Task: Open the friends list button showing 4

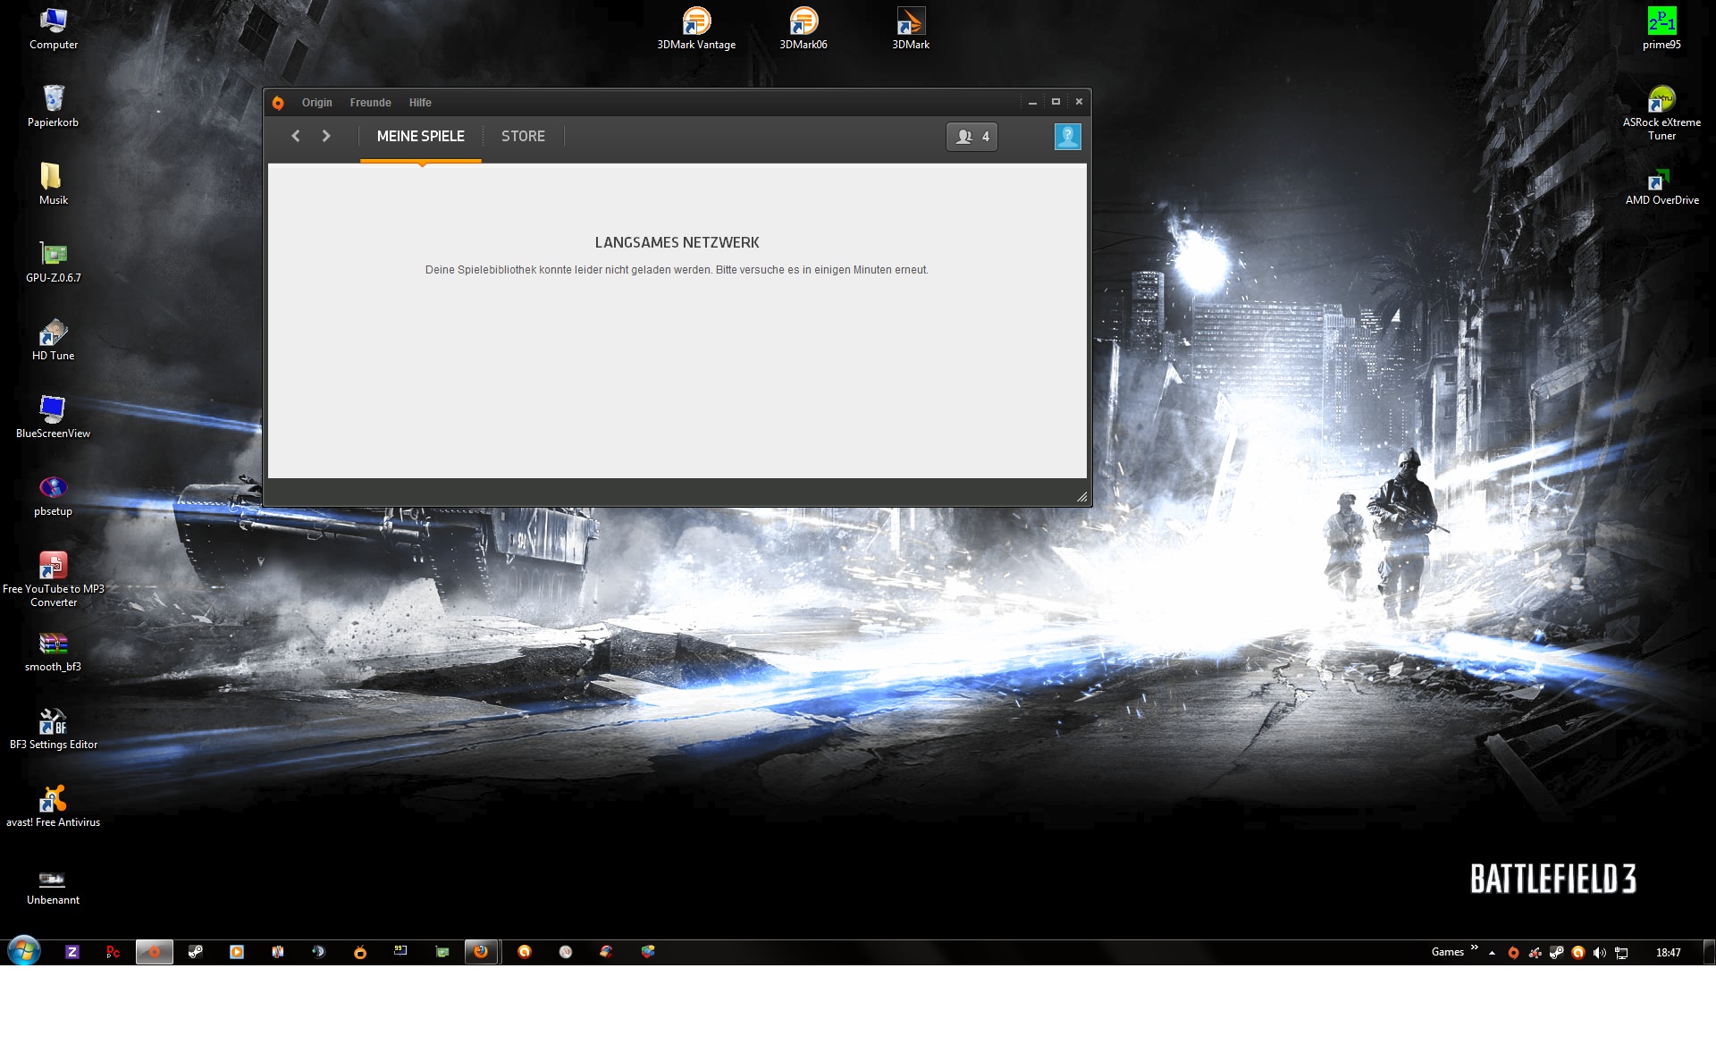Action: coord(972,137)
